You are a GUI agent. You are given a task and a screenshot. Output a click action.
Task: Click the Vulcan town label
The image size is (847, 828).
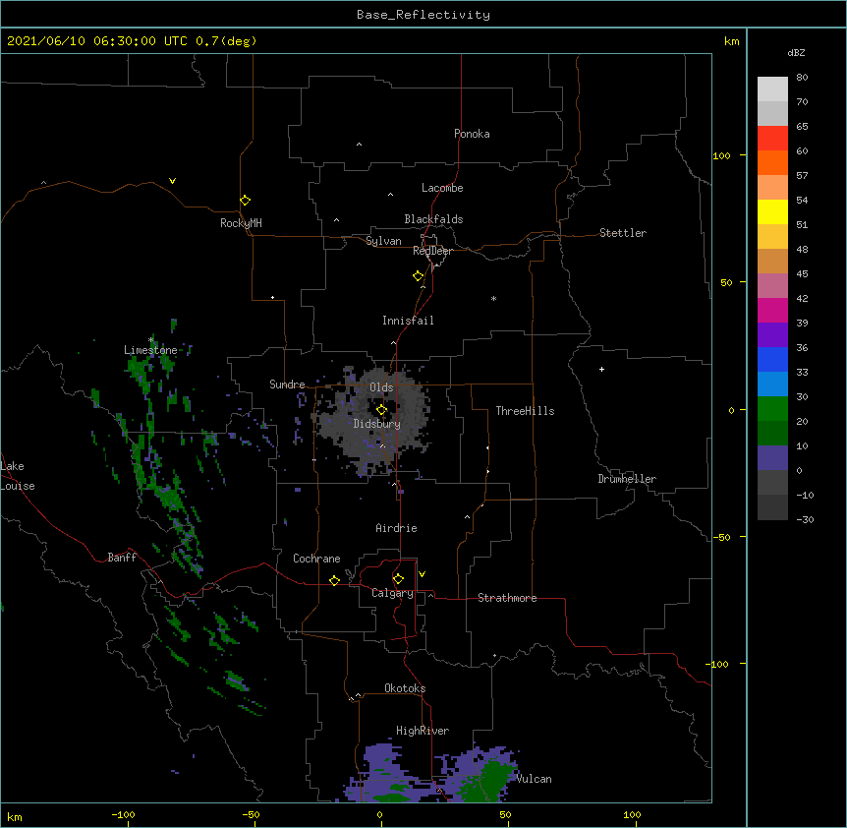534,779
